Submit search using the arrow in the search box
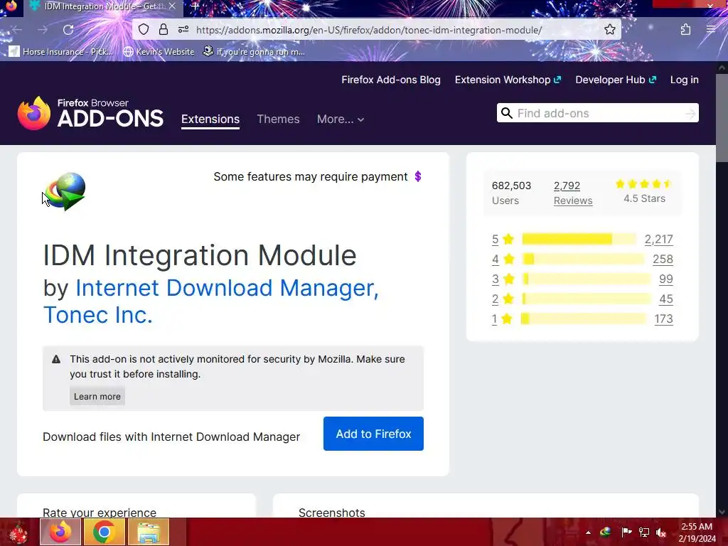 tap(690, 113)
